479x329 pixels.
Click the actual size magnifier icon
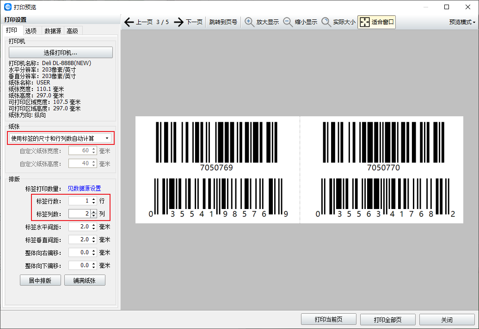[x=326, y=22]
